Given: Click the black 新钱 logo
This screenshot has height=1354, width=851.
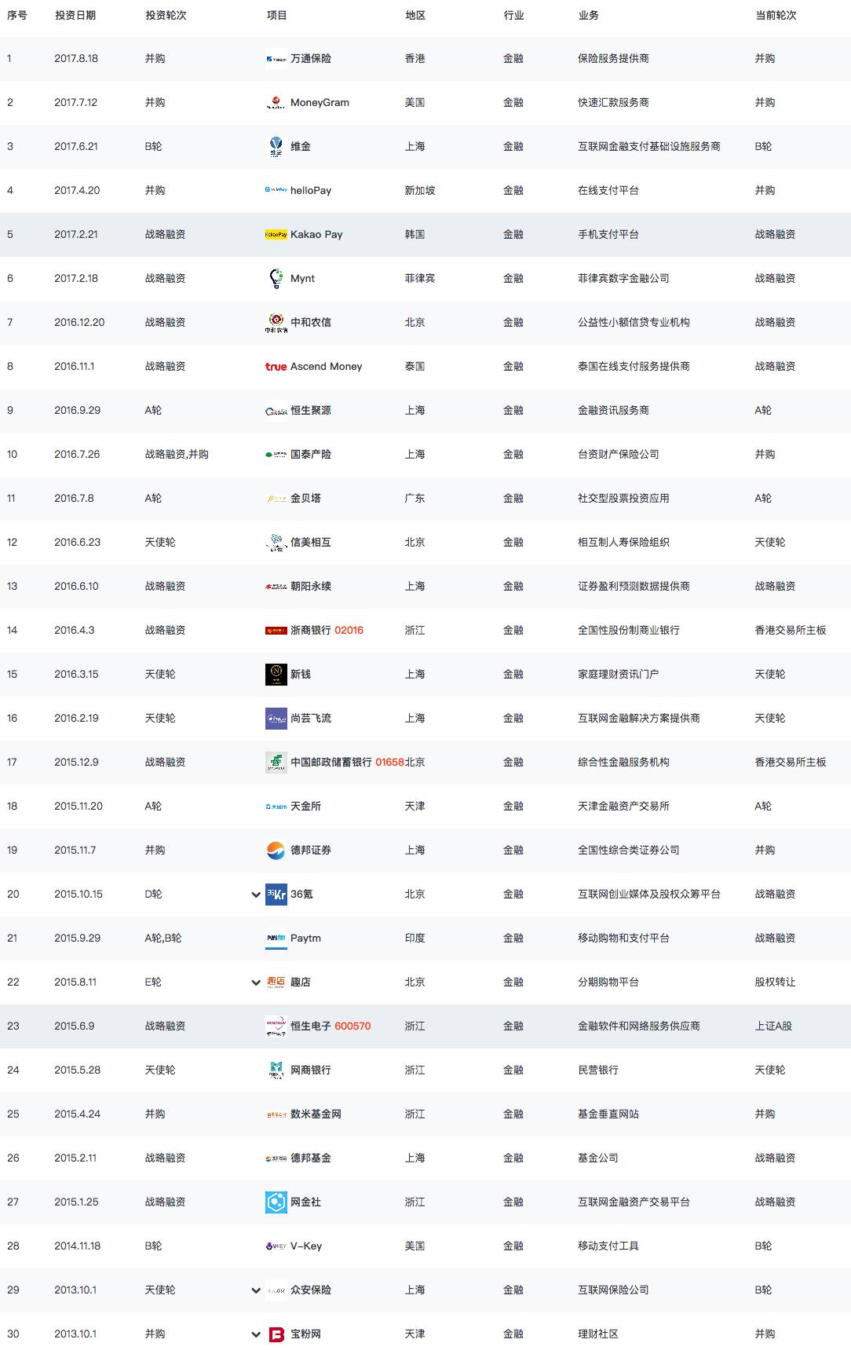Looking at the screenshot, I should point(276,675).
